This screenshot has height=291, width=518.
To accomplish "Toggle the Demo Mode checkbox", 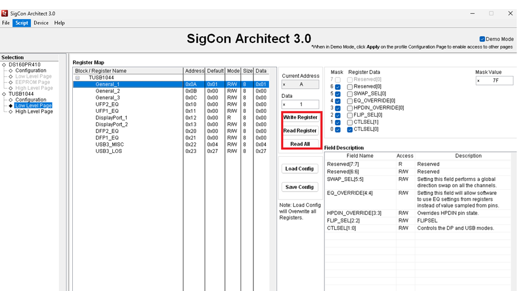I will click(482, 39).
